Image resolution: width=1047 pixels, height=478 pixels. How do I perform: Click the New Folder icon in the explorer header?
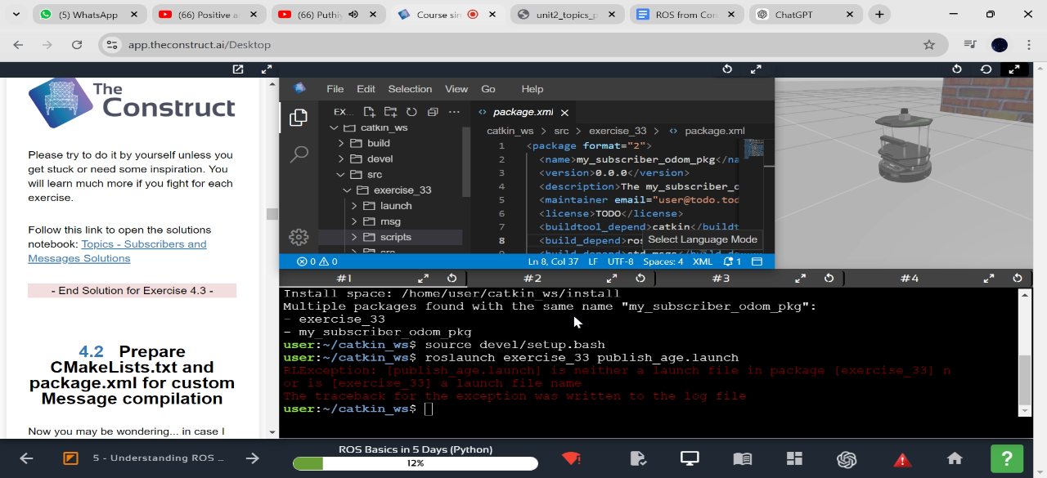click(390, 112)
